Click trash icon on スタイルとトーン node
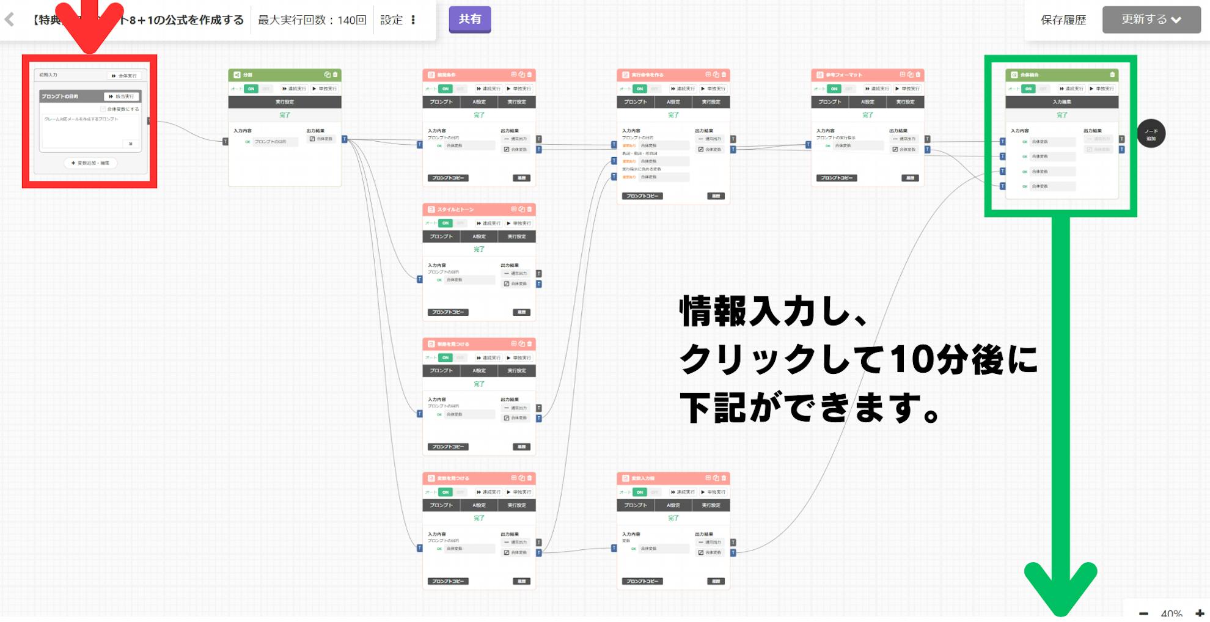The width and height of the screenshot is (1210, 622). point(529,209)
